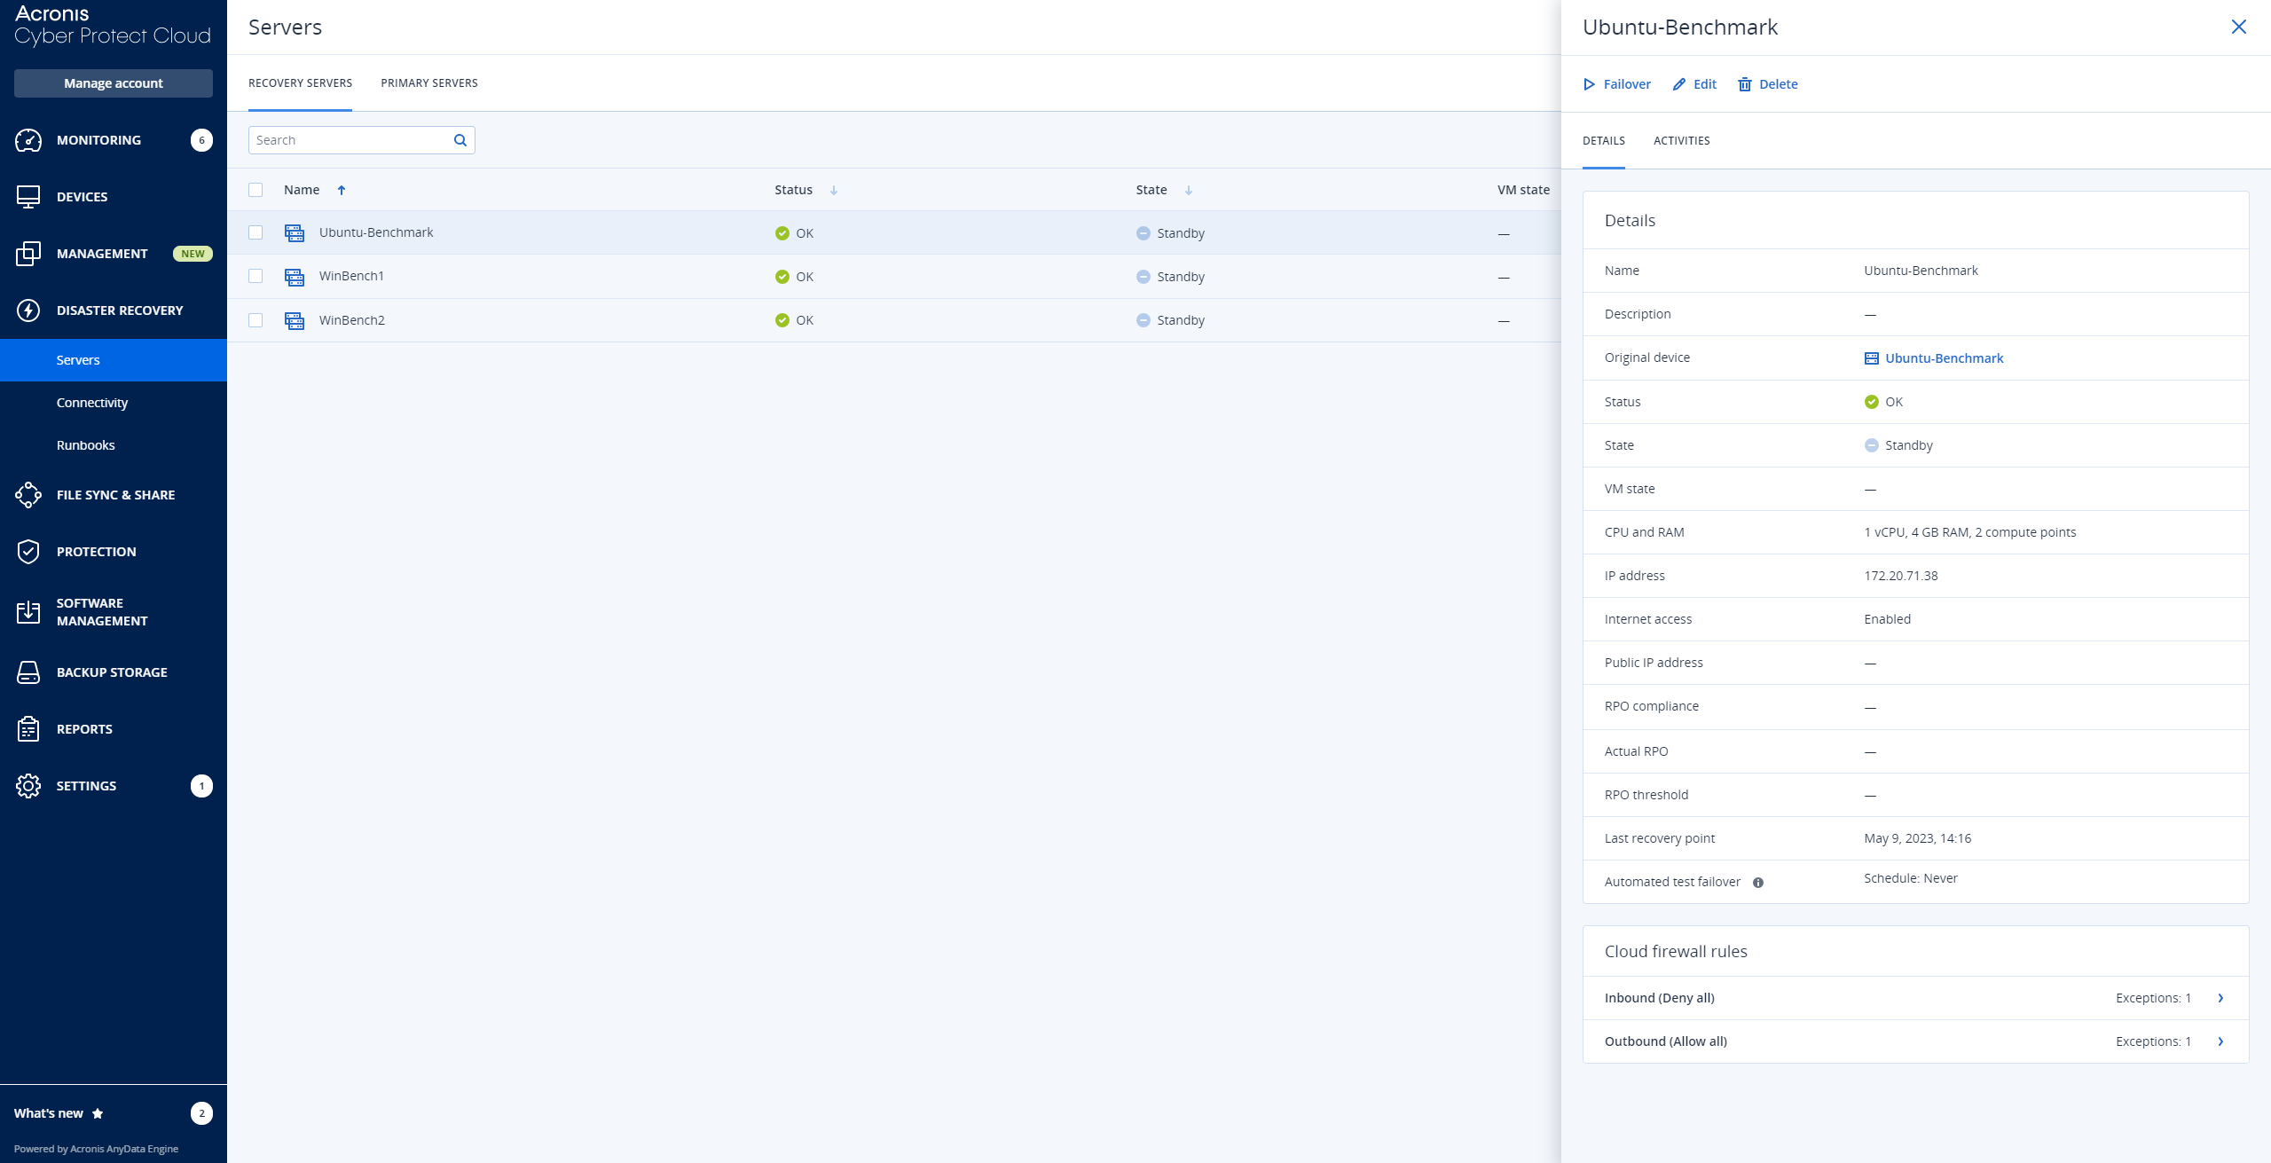
Task: Click the Disaster Recovery lightning icon
Action: (28, 310)
